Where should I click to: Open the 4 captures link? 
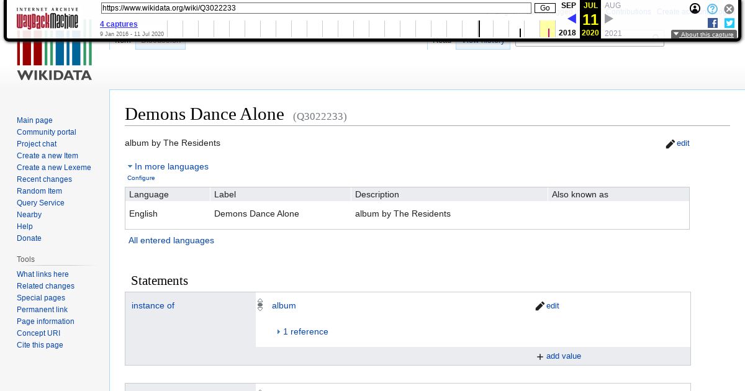pyautogui.click(x=119, y=24)
